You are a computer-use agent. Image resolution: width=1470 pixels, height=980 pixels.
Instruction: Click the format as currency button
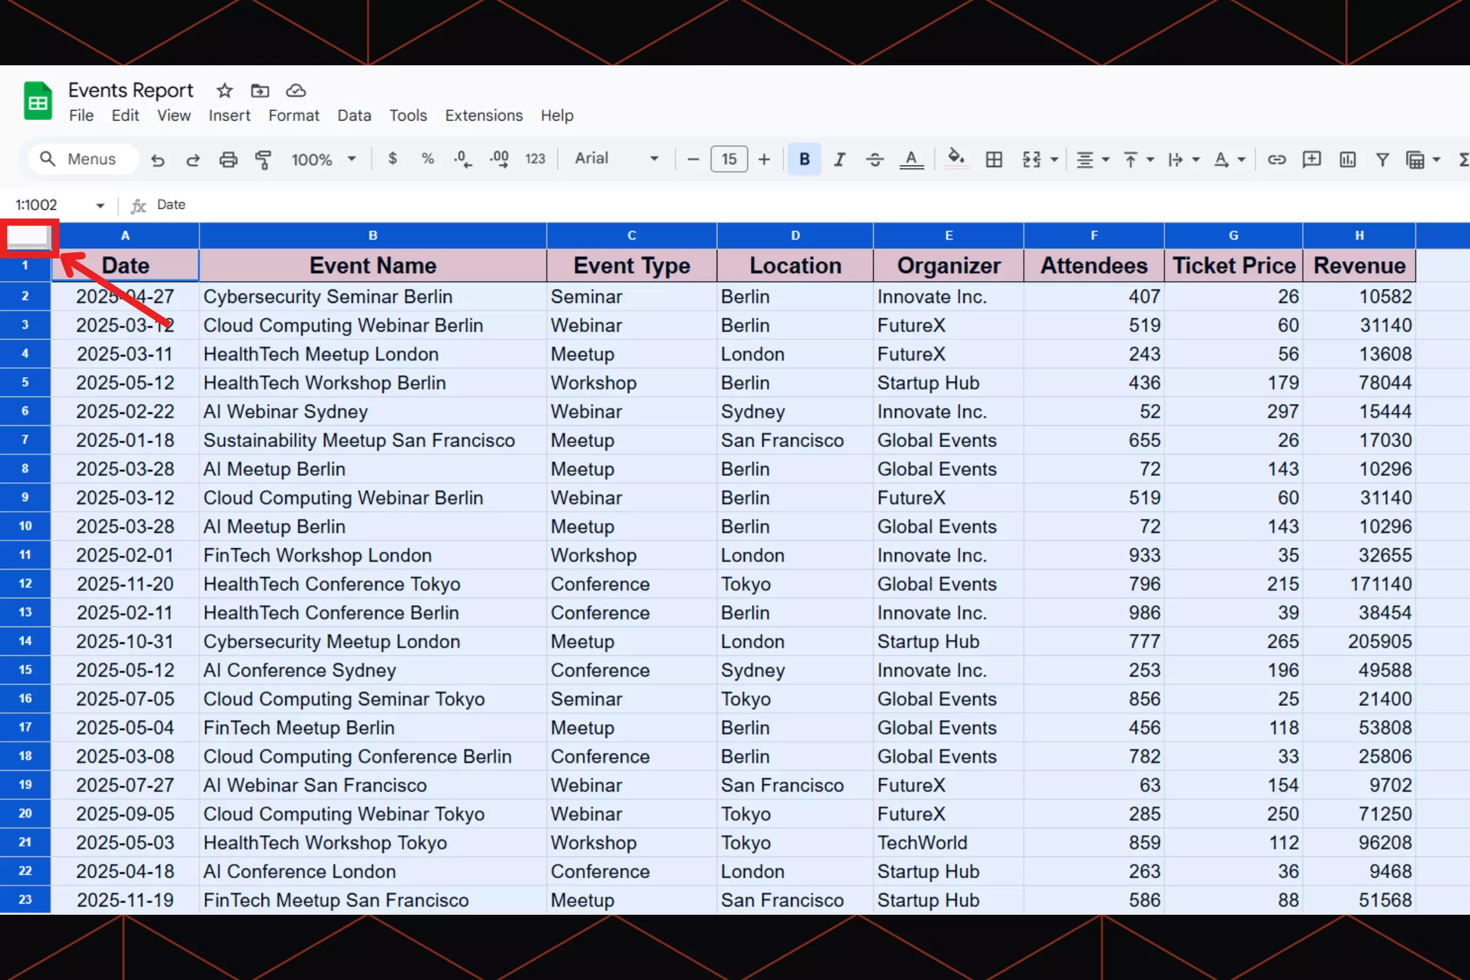pyautogui.click(x=392, y=159)
